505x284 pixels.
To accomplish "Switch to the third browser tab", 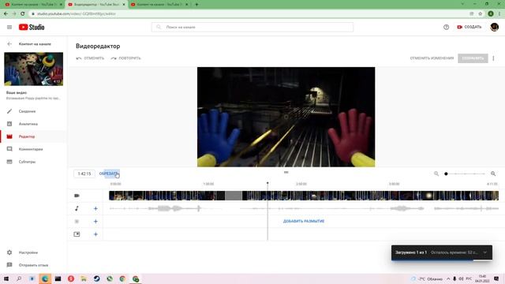I will click(x=159, y=5).
